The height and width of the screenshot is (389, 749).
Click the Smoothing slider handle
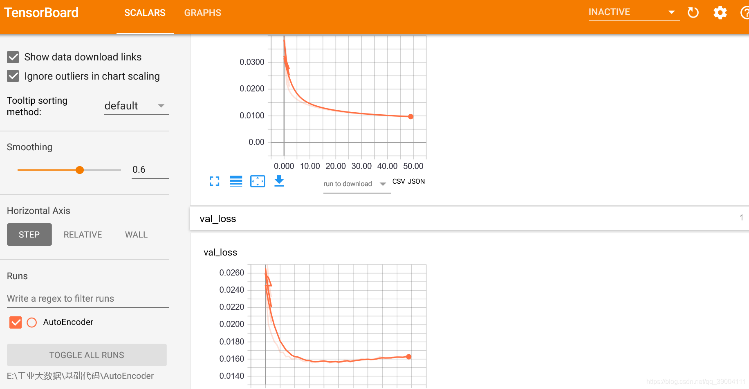click(x=80, y=170)
